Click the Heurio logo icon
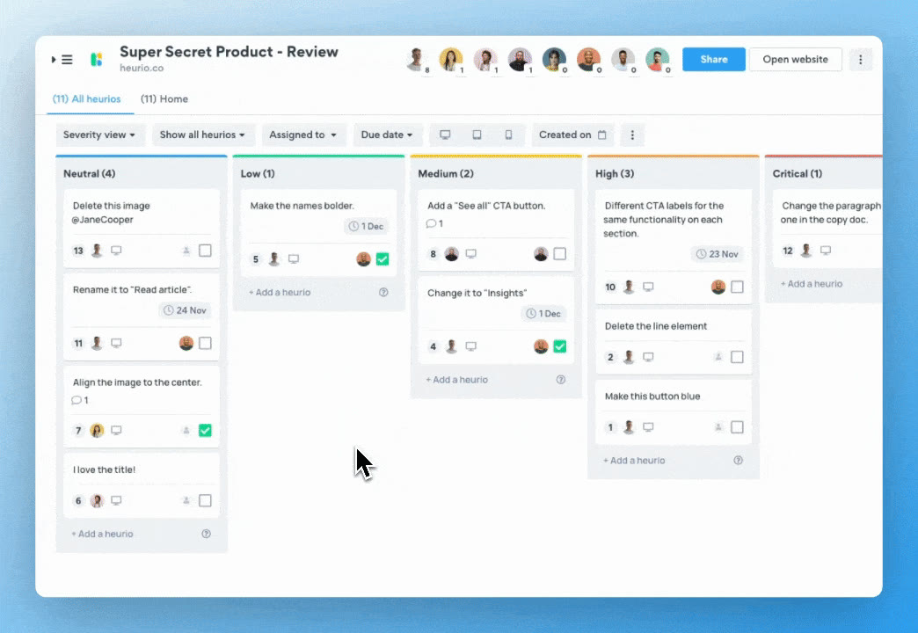The image size is (918, 633). tap(97, 60)
